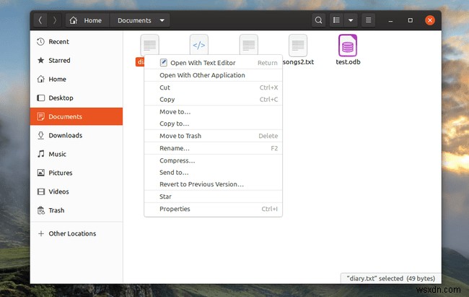The width and height of the screenshot is (469, 297).
Task: Open the hamburger main menu
Action: pyautogui.click(x=369, y=20)
